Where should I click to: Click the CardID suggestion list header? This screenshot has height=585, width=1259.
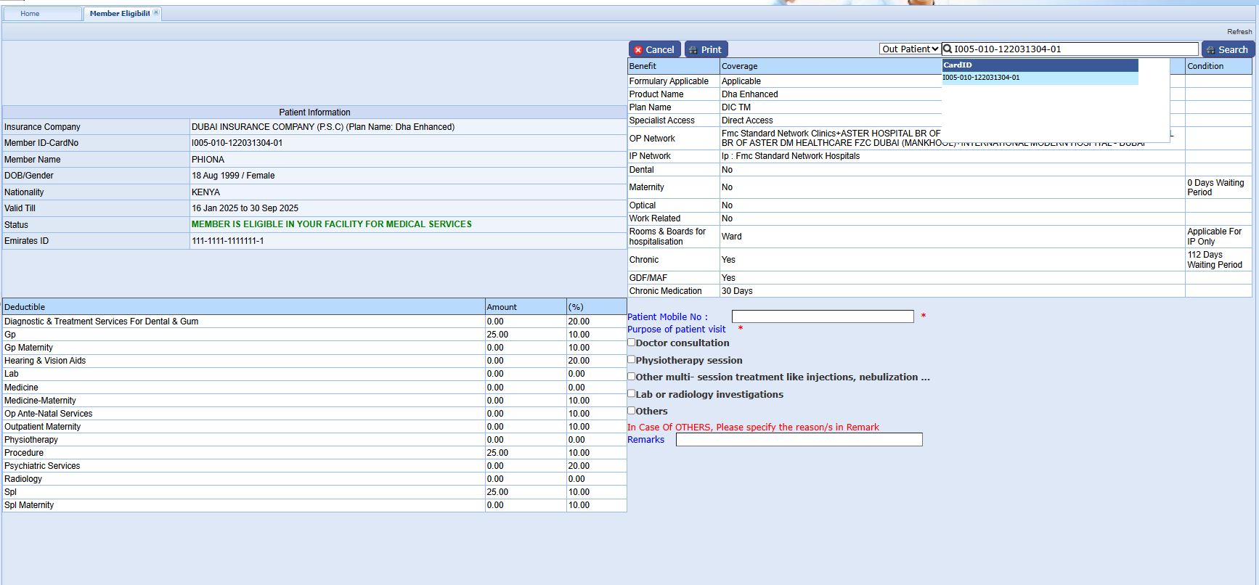[1040, 65]
